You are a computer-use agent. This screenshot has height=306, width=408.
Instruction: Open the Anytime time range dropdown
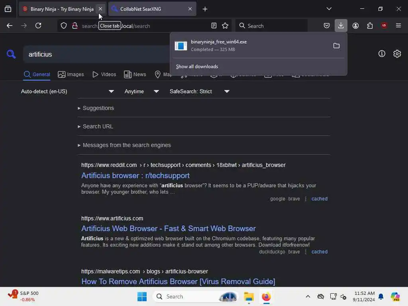pos(142,91)
